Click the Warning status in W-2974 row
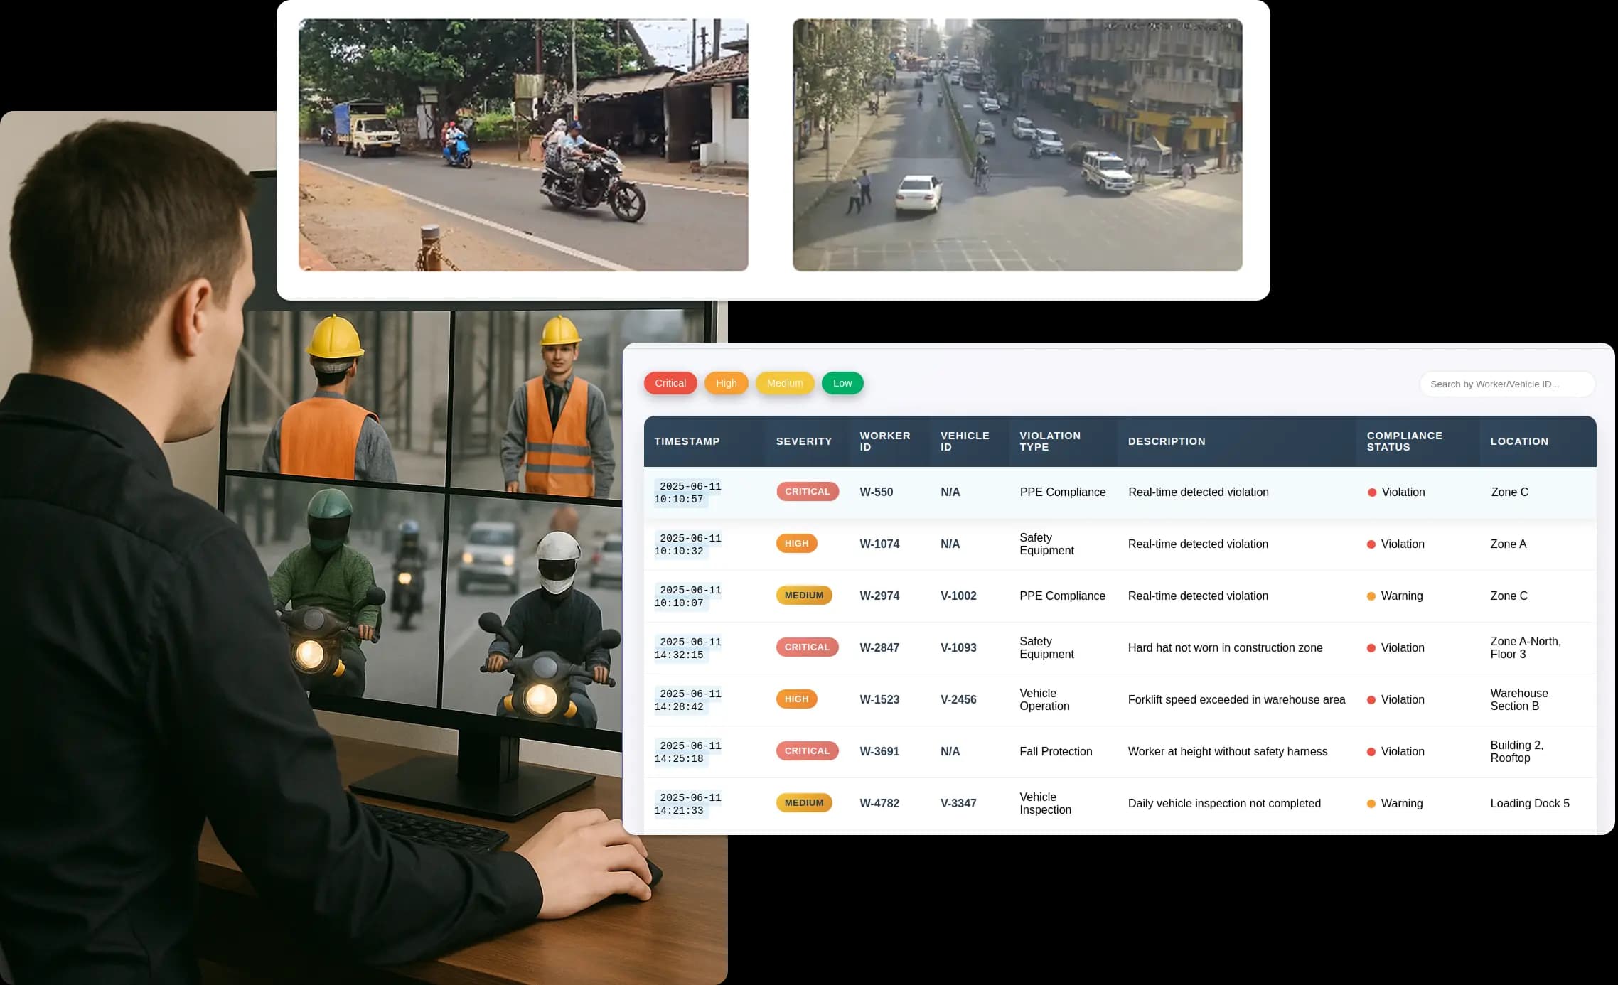 pyautogui.click(x=1395, y=596)
